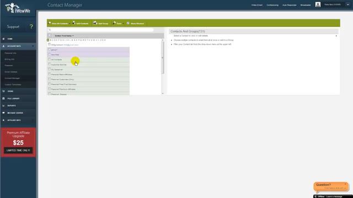Open Personal Info in sidebar

coord(10,53)
